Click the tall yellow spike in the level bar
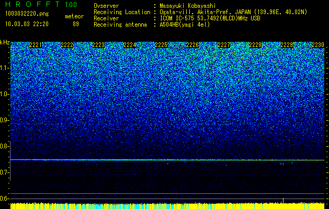This screenshot has height=209, width=329. (283, 201)
